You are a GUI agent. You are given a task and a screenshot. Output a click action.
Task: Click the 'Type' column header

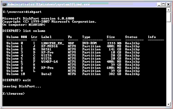point(86,37)
